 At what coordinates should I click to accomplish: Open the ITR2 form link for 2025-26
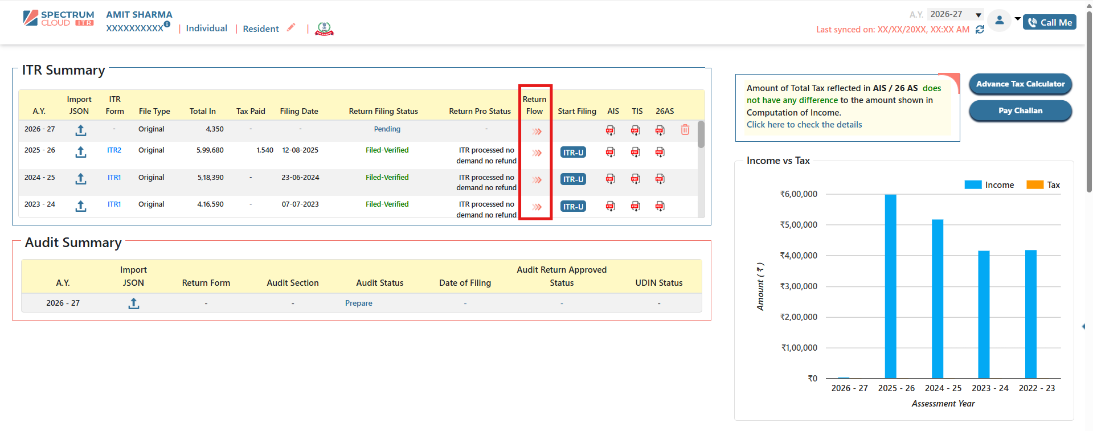click(x=114, y=150)
